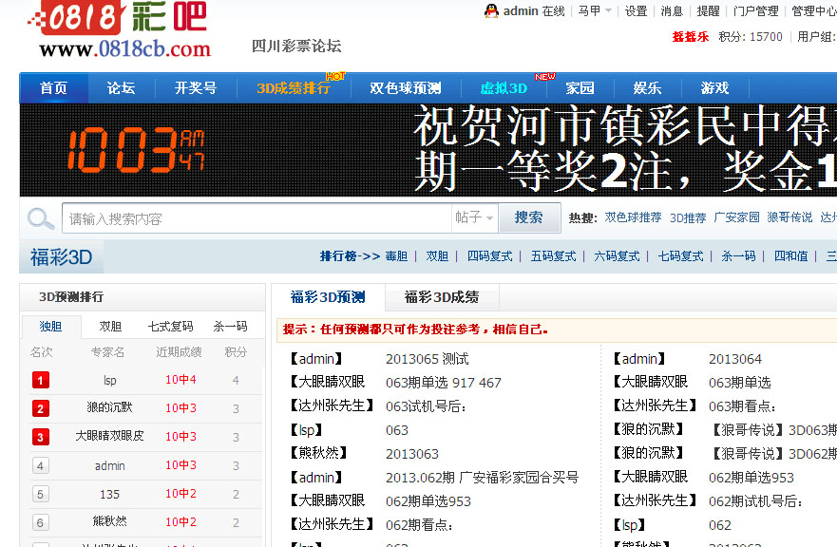Click hot search 狼哥传说
This screenshot has height=547, width=837.
[789, 217]
